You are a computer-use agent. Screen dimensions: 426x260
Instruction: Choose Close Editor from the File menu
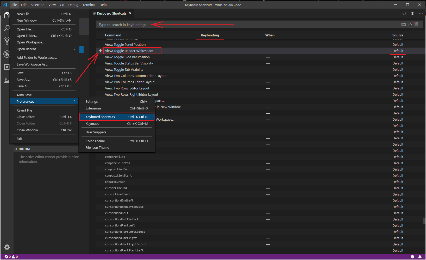click(44, 117)
